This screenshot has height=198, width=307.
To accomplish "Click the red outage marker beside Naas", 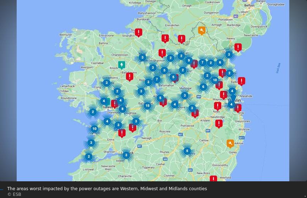I will click(x=218, y=106).
